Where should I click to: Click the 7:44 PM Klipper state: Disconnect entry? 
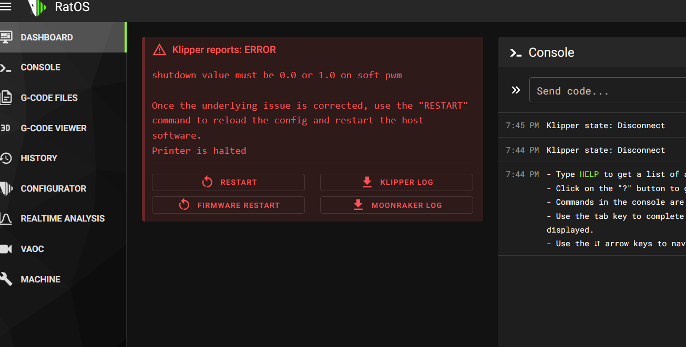[592, 150]
